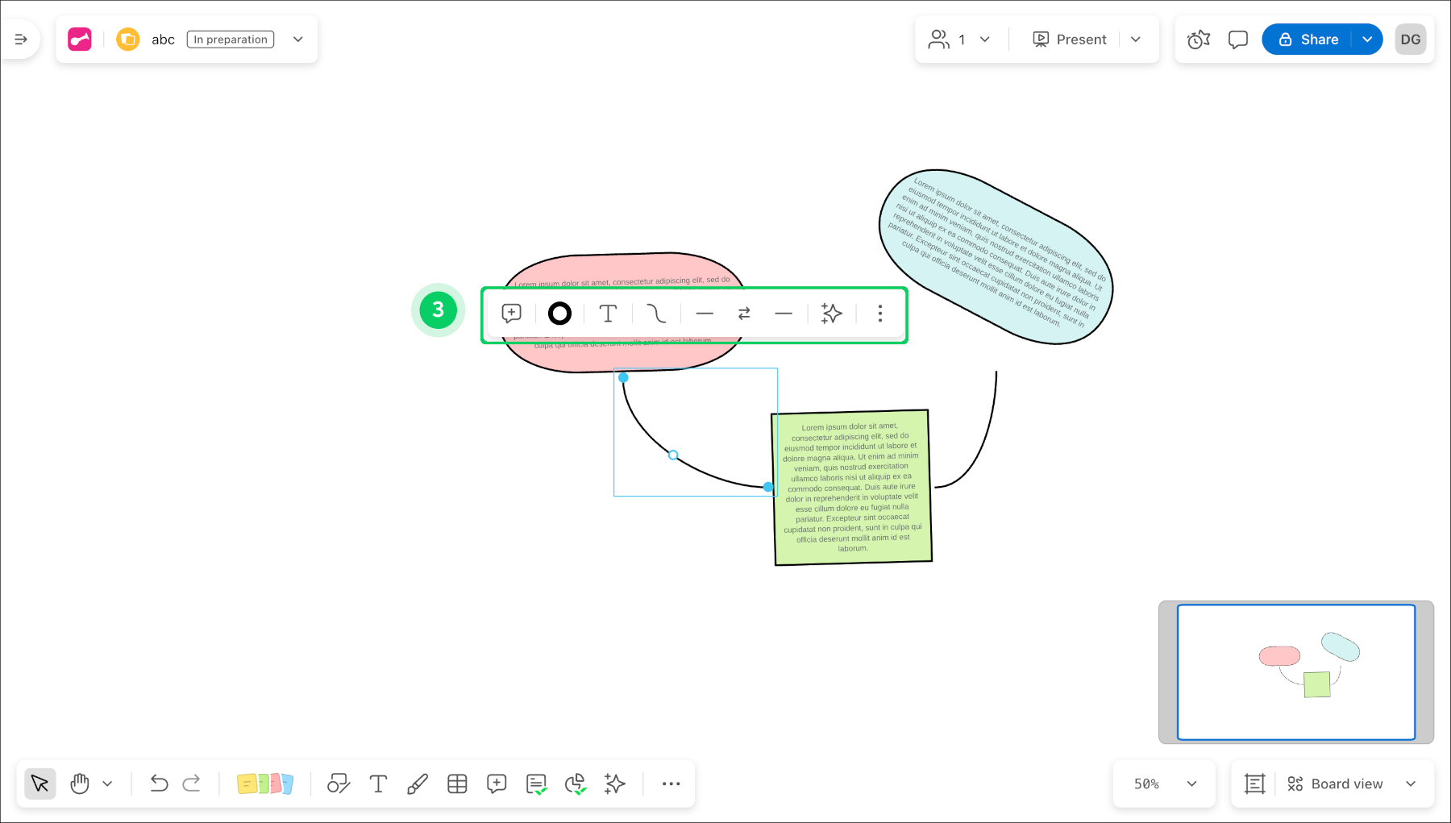
Task: Open the connector more options menu
Action: (x=879, y=314)
